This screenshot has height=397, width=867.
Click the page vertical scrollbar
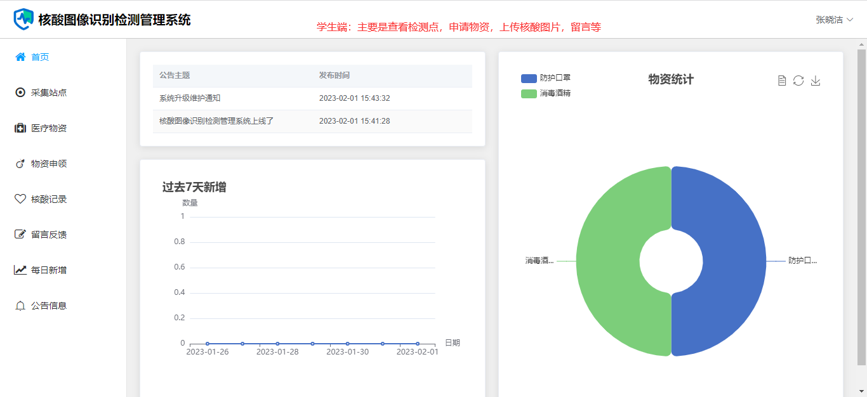coord(861,203)
